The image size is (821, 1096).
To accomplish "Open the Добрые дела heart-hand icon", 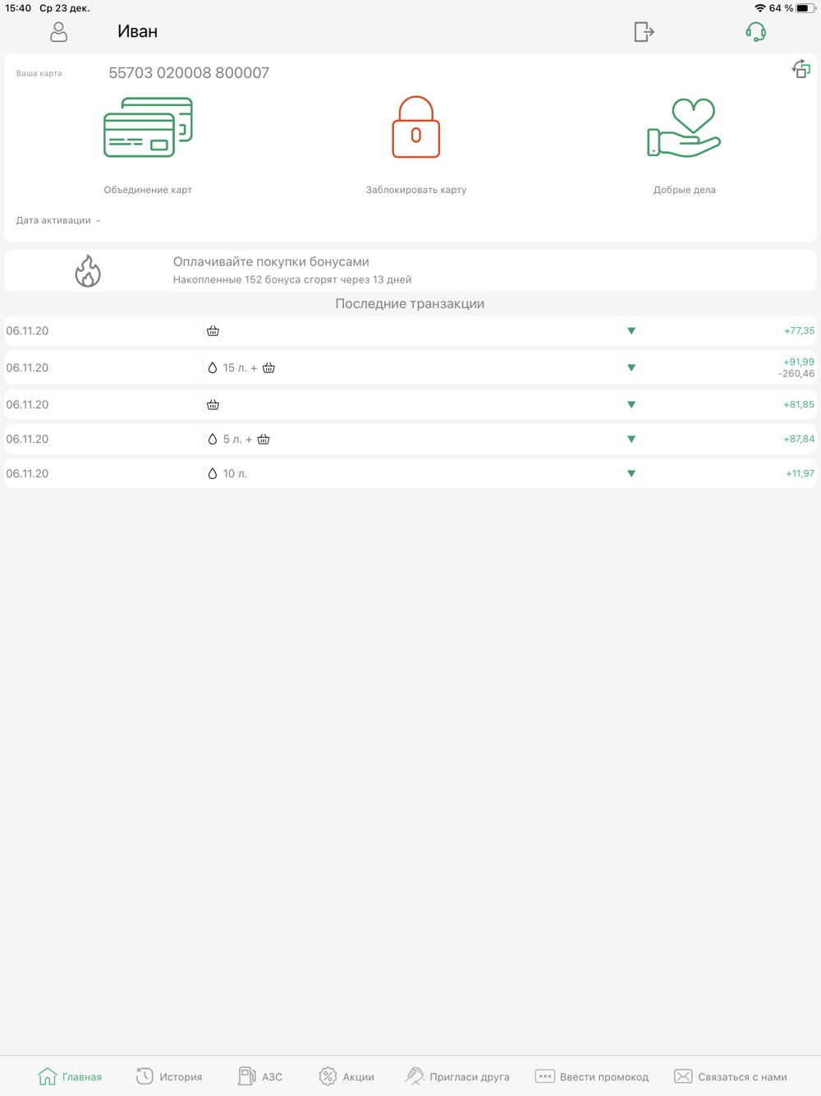I will [684, 127].
